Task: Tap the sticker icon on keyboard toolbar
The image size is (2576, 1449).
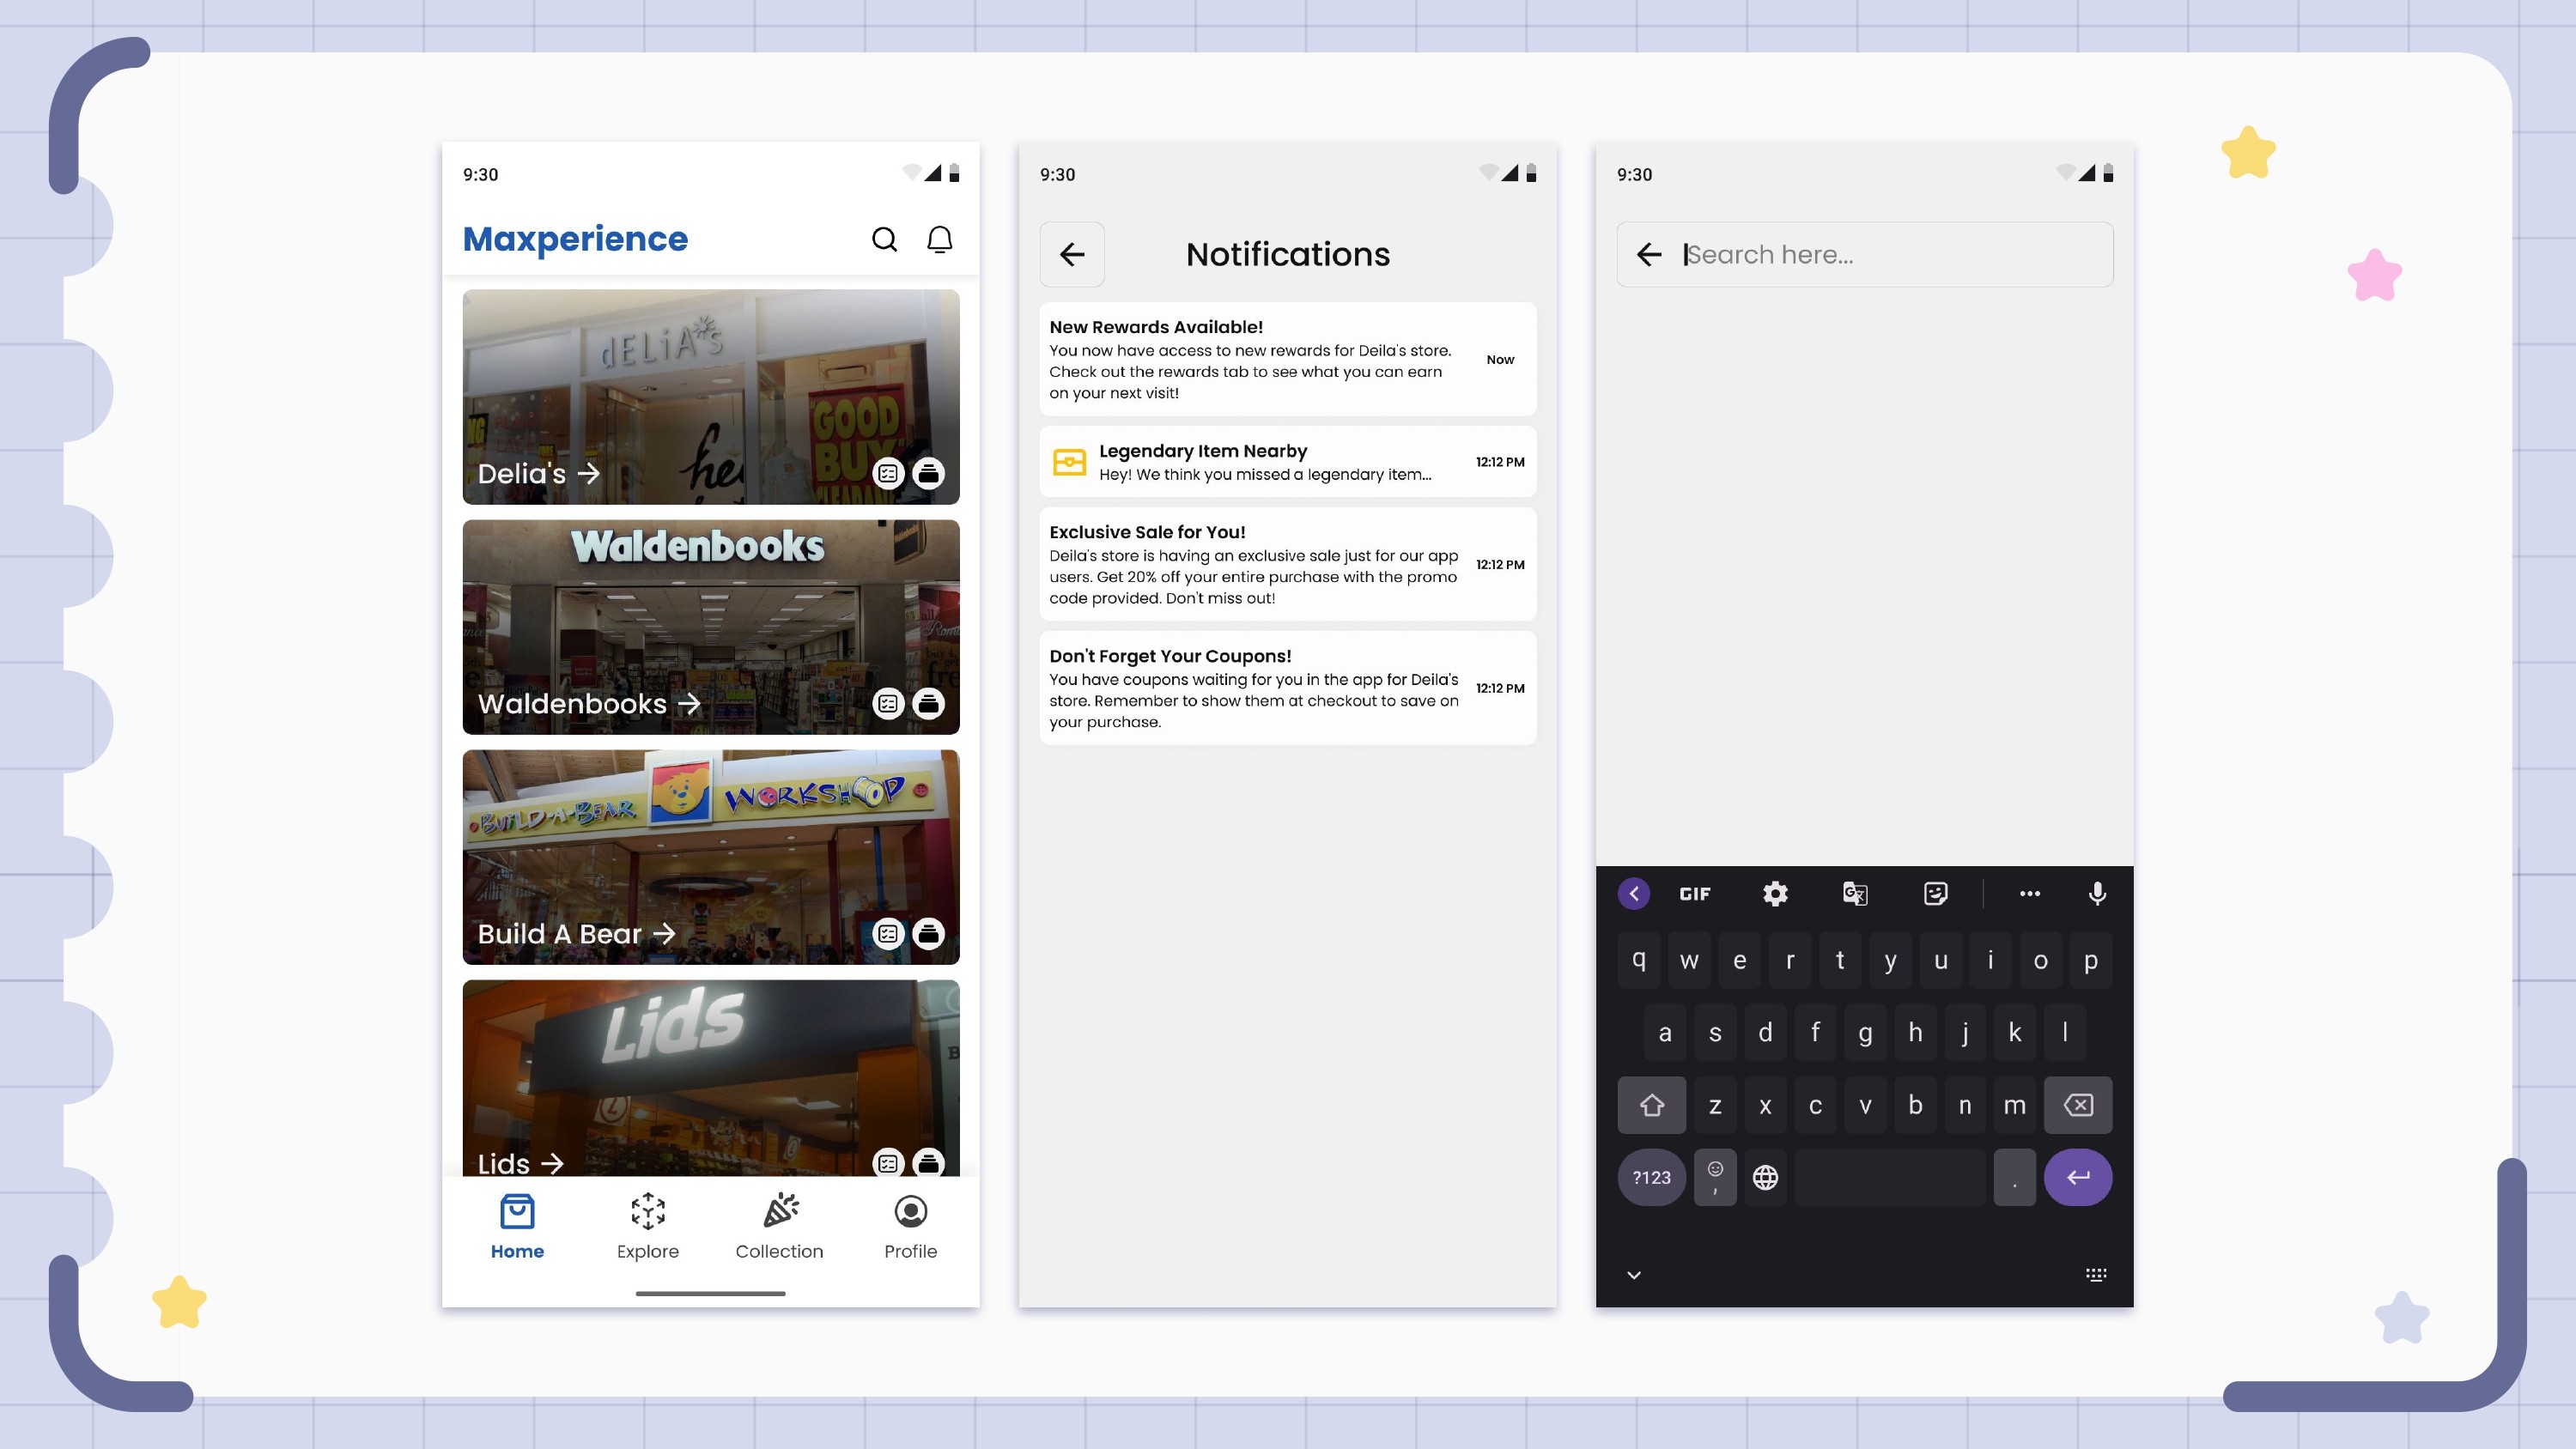Action: [x=1936, y=893]
